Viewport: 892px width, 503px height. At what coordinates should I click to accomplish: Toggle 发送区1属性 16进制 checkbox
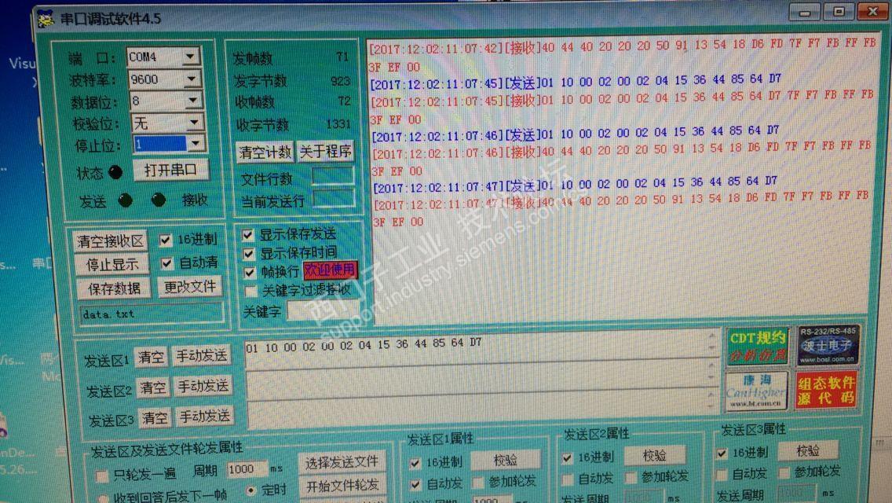pos(415,463)
